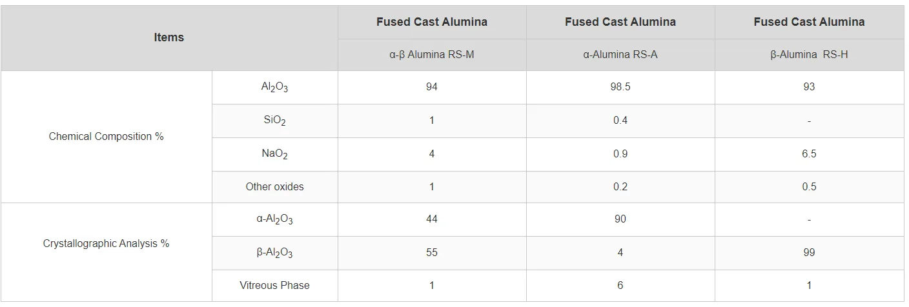Click the Vitreous Phase row label
Image resolution: width=909 pixels, height=307 pixels.
coord(275,286)
